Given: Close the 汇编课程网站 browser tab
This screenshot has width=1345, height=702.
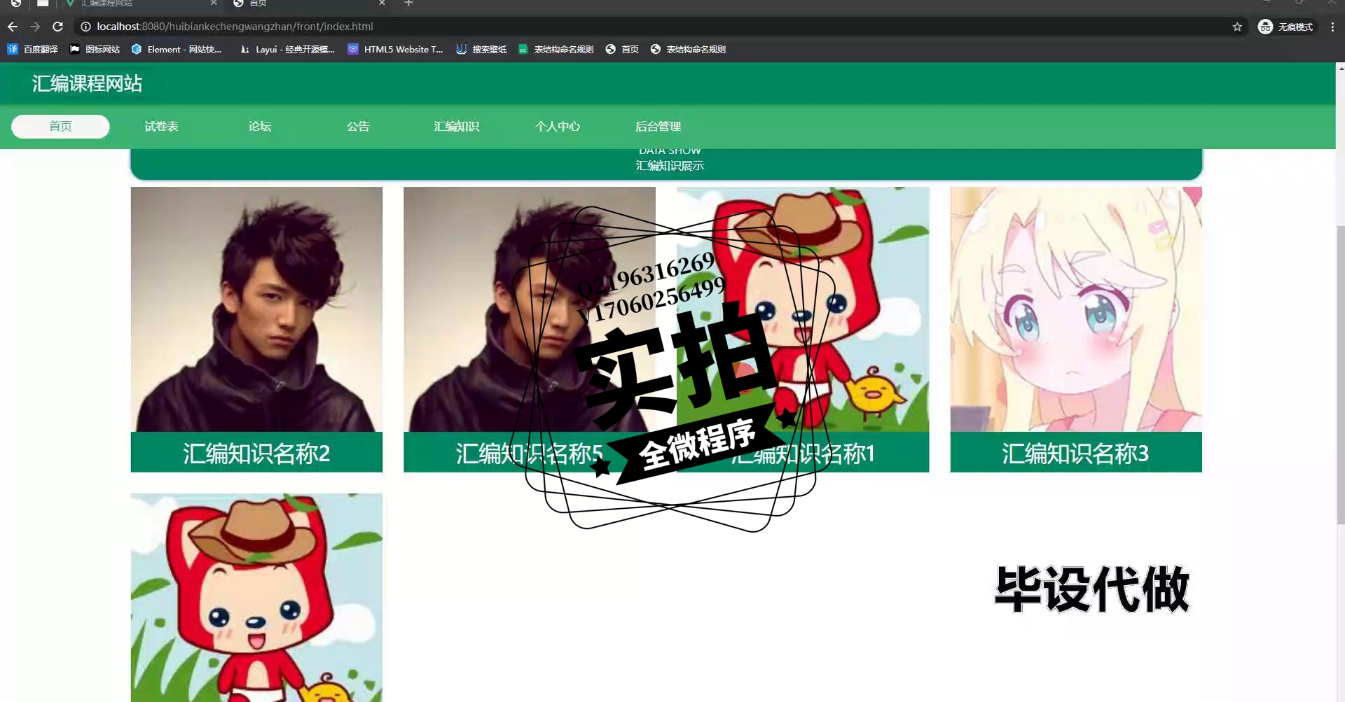Looking at the screenshot, I should tap(214, 3).
